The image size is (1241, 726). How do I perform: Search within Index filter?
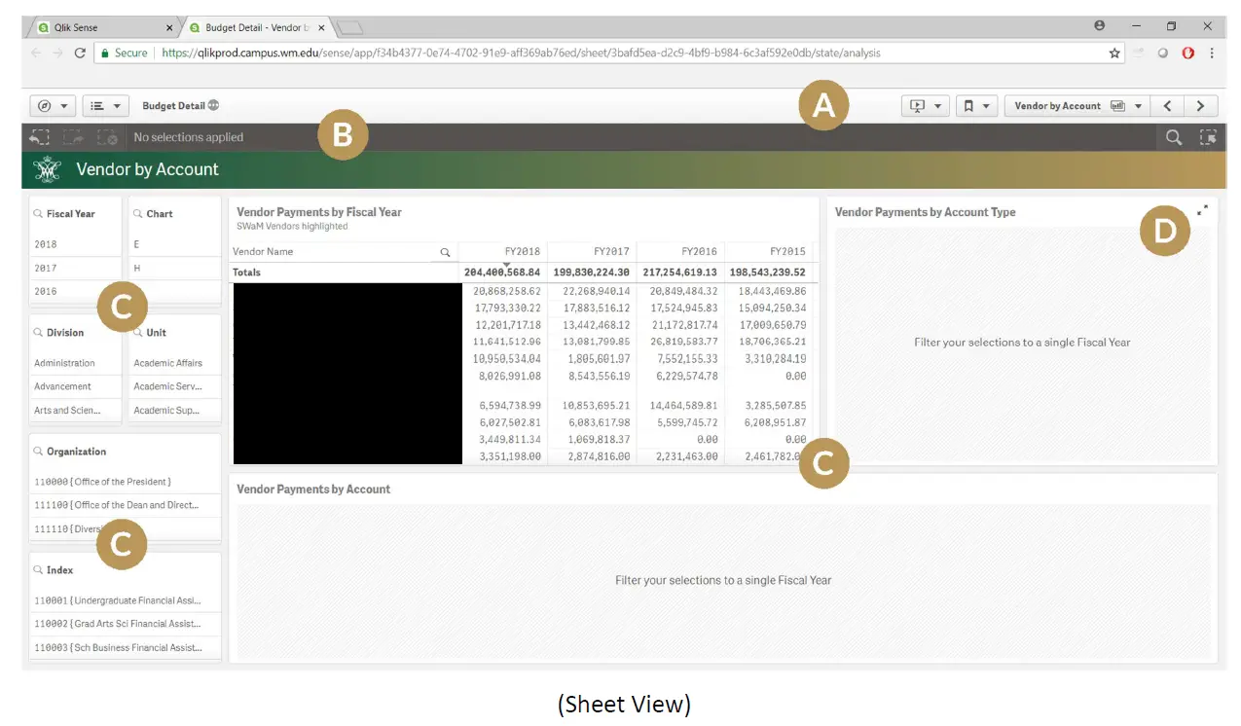tap(38, 570)
